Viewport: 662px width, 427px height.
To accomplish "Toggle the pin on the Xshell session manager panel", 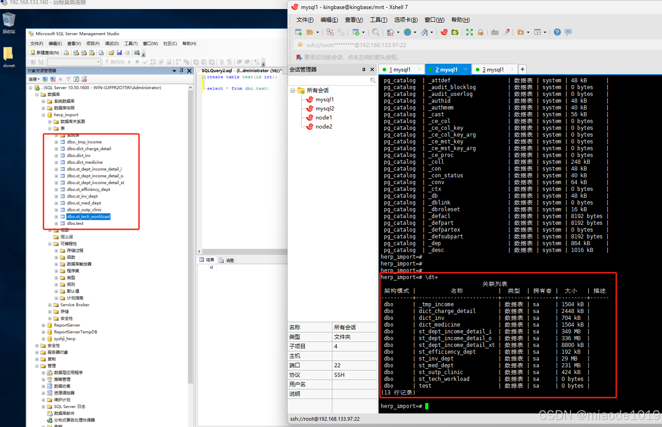I will [x=364, y=69].
